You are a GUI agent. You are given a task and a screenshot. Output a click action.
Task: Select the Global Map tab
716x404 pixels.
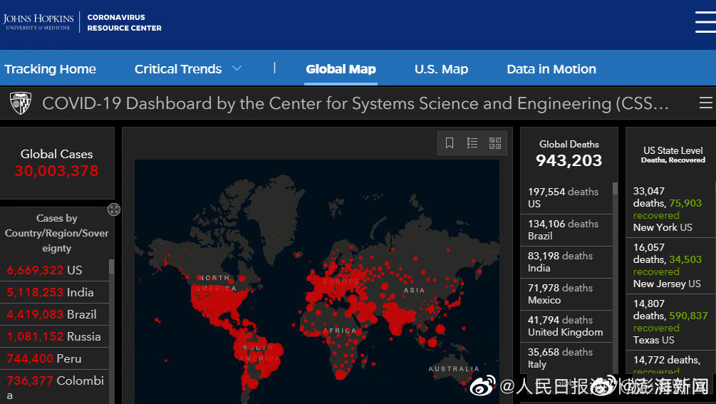pos(341,69)
